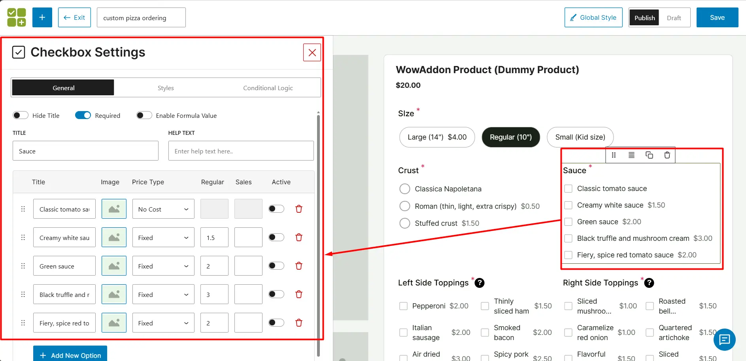Click the help icon beside Left Side Toppings

coord(480,283)
